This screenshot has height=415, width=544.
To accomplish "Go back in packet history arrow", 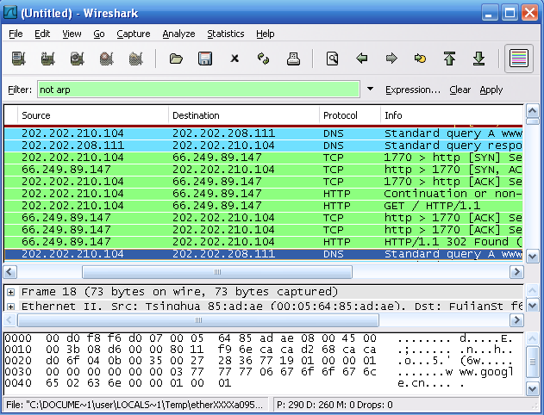I will pos(362,59).
